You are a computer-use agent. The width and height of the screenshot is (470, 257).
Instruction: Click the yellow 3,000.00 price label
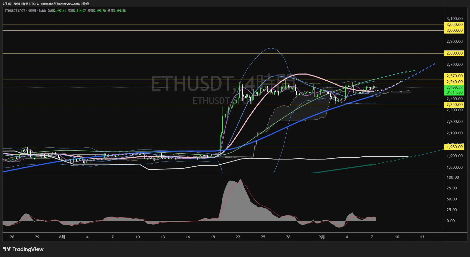(454, 30)
